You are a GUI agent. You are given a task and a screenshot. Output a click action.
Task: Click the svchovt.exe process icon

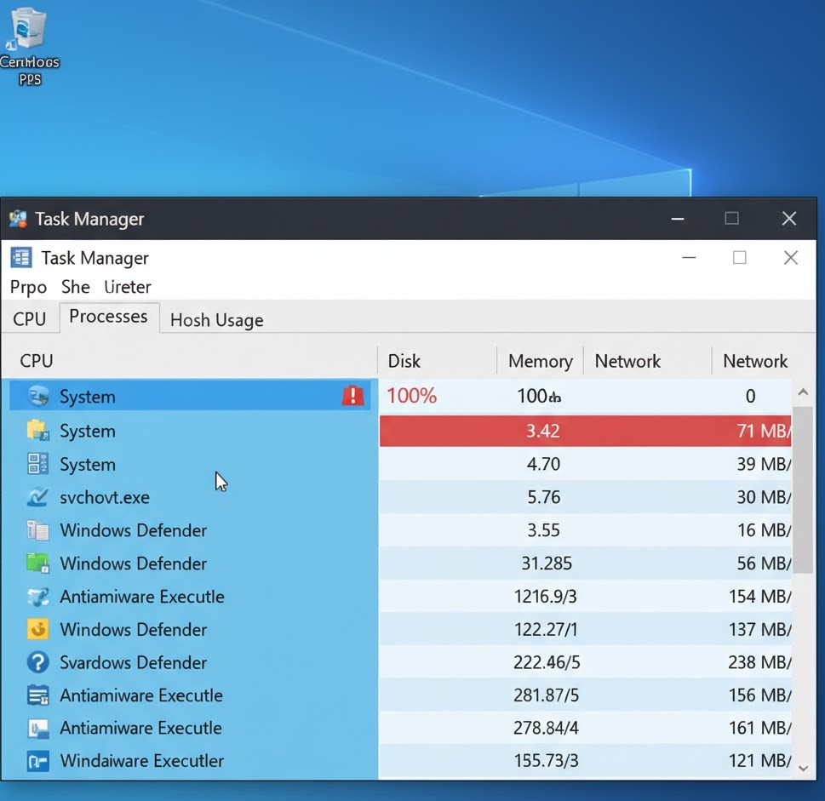tap(37, 498)
